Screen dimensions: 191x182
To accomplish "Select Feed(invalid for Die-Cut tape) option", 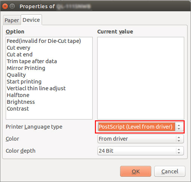I will [44, 41].
